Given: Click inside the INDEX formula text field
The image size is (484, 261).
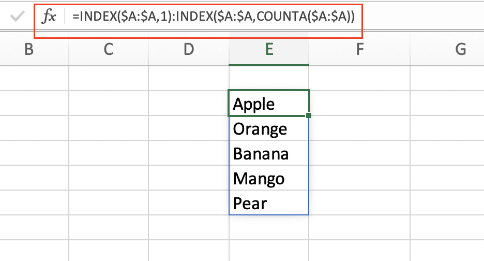Looking at the screenshot, I should (213, 17).
